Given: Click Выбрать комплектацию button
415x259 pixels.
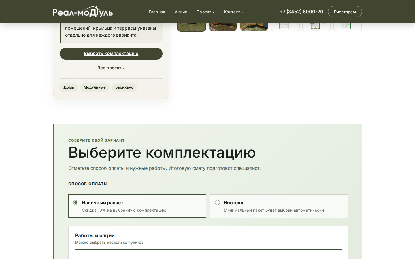Looking at the screenshot, I should click(x=111, y=54).
